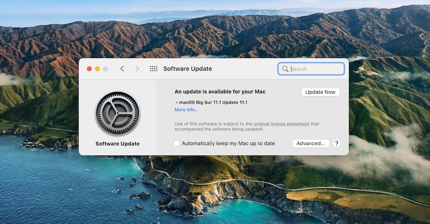Click the 'An update is available' heading
Viewport: 430px width, 224px height.
click(x=220, y=92)
